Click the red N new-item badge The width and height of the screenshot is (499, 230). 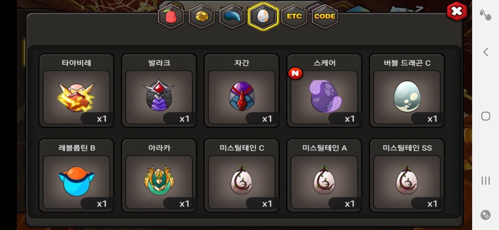pyautogui.click(x=296, y=73)
